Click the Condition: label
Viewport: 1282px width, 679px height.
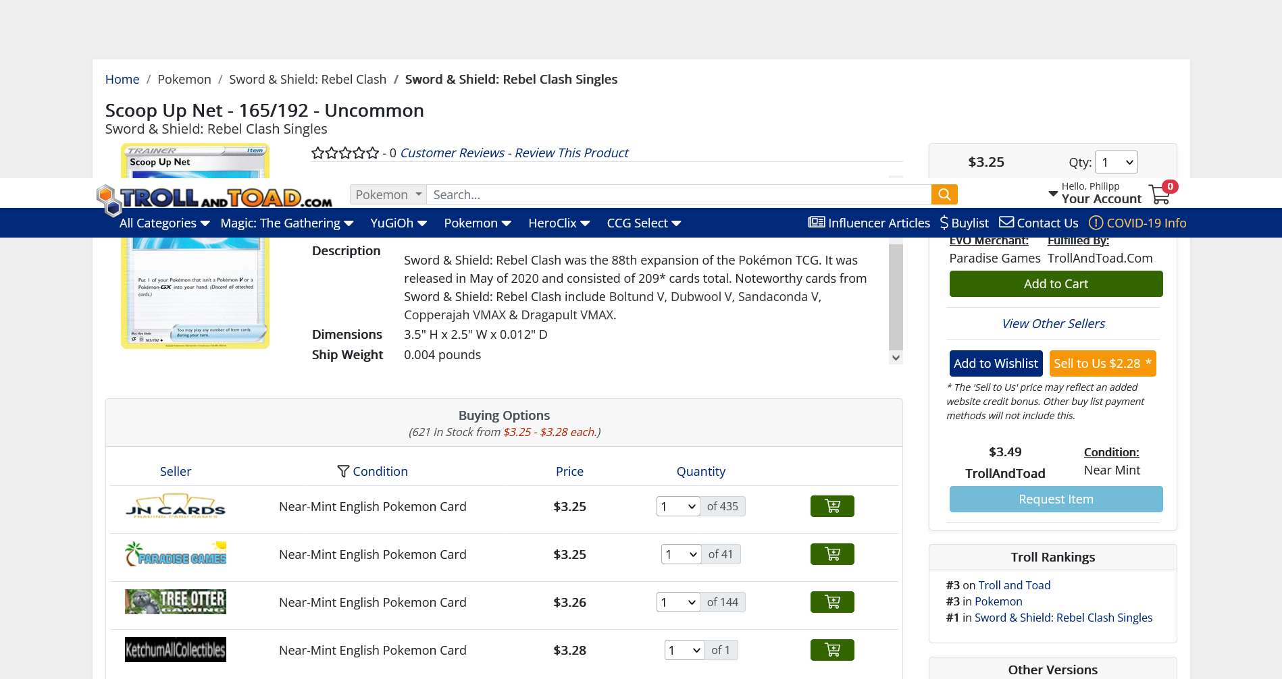click(1111, 452)
